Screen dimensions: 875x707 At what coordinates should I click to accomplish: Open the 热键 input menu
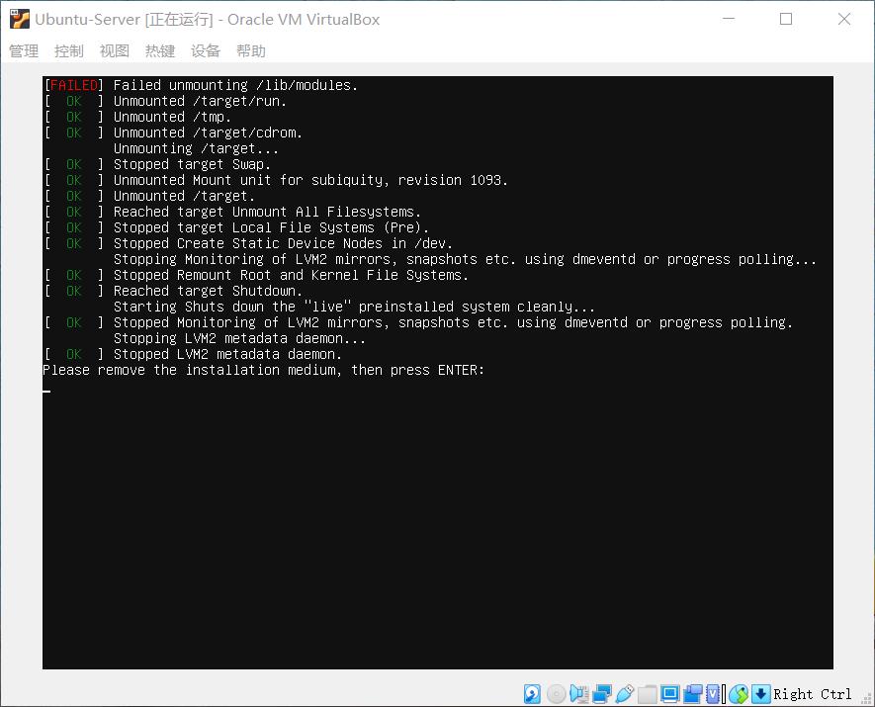pos(159,50)
